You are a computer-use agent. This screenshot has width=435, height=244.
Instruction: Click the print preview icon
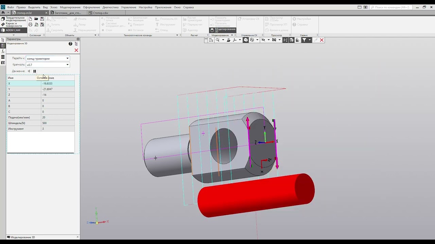36,25
